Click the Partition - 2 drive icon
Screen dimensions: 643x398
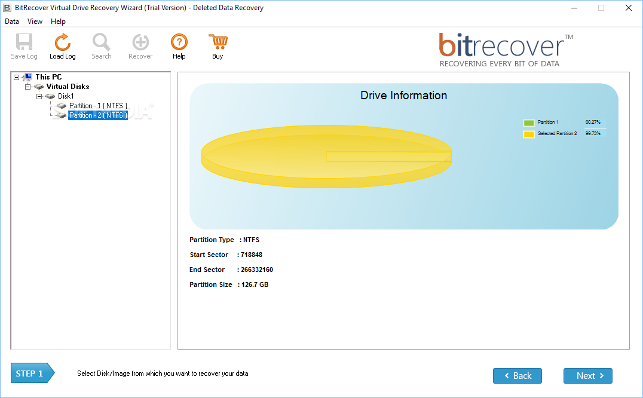pos(62,115)
